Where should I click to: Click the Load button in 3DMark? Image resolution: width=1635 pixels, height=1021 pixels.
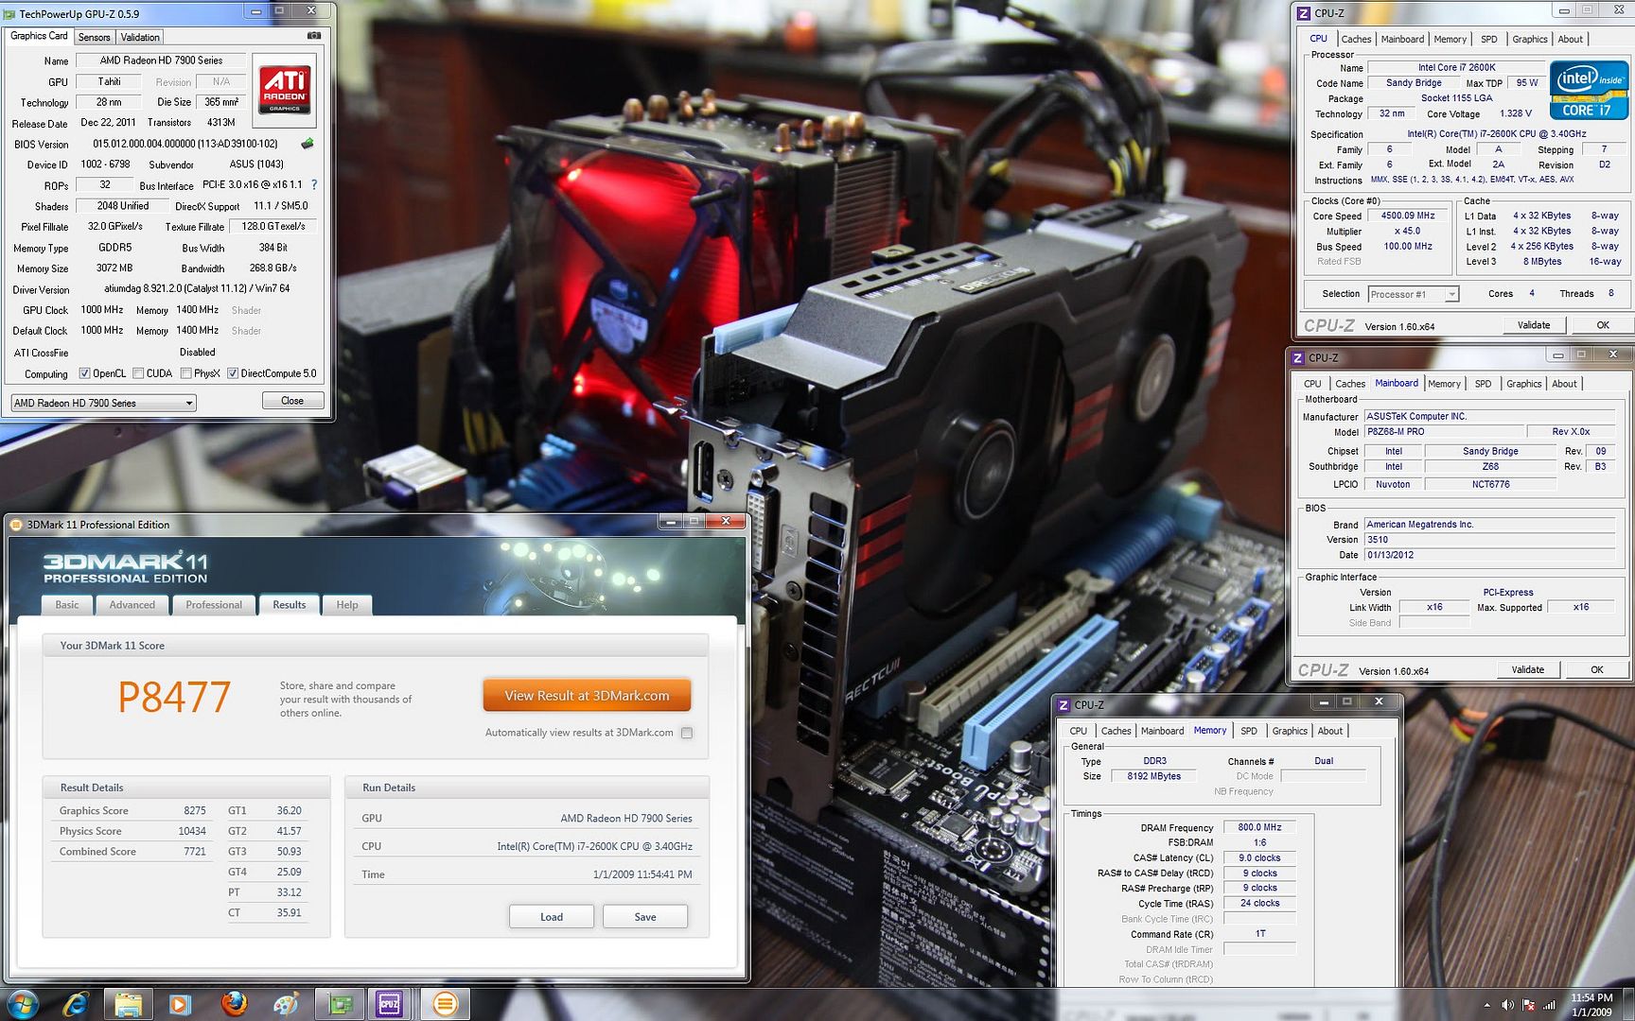(x=552, y=917)
